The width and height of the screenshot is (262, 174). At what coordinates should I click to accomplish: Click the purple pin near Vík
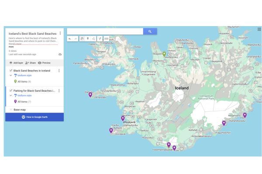(174, 148)
